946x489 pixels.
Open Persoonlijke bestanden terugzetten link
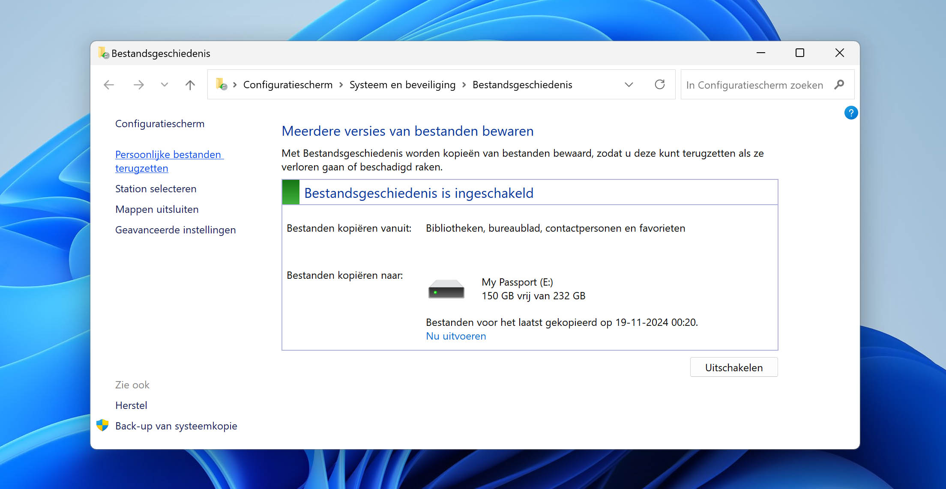coord(169,161)
